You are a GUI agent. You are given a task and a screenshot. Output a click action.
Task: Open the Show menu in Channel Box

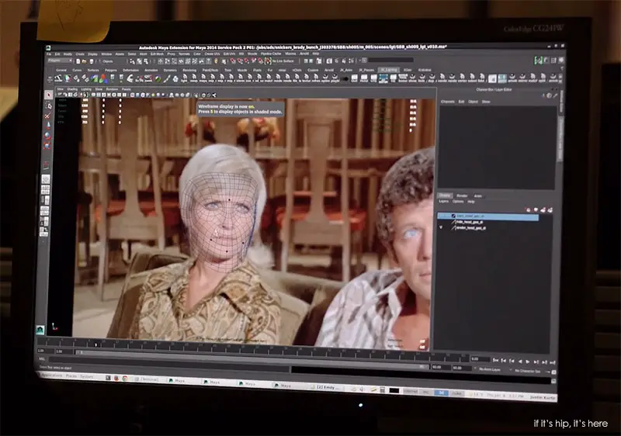point(486,102)
